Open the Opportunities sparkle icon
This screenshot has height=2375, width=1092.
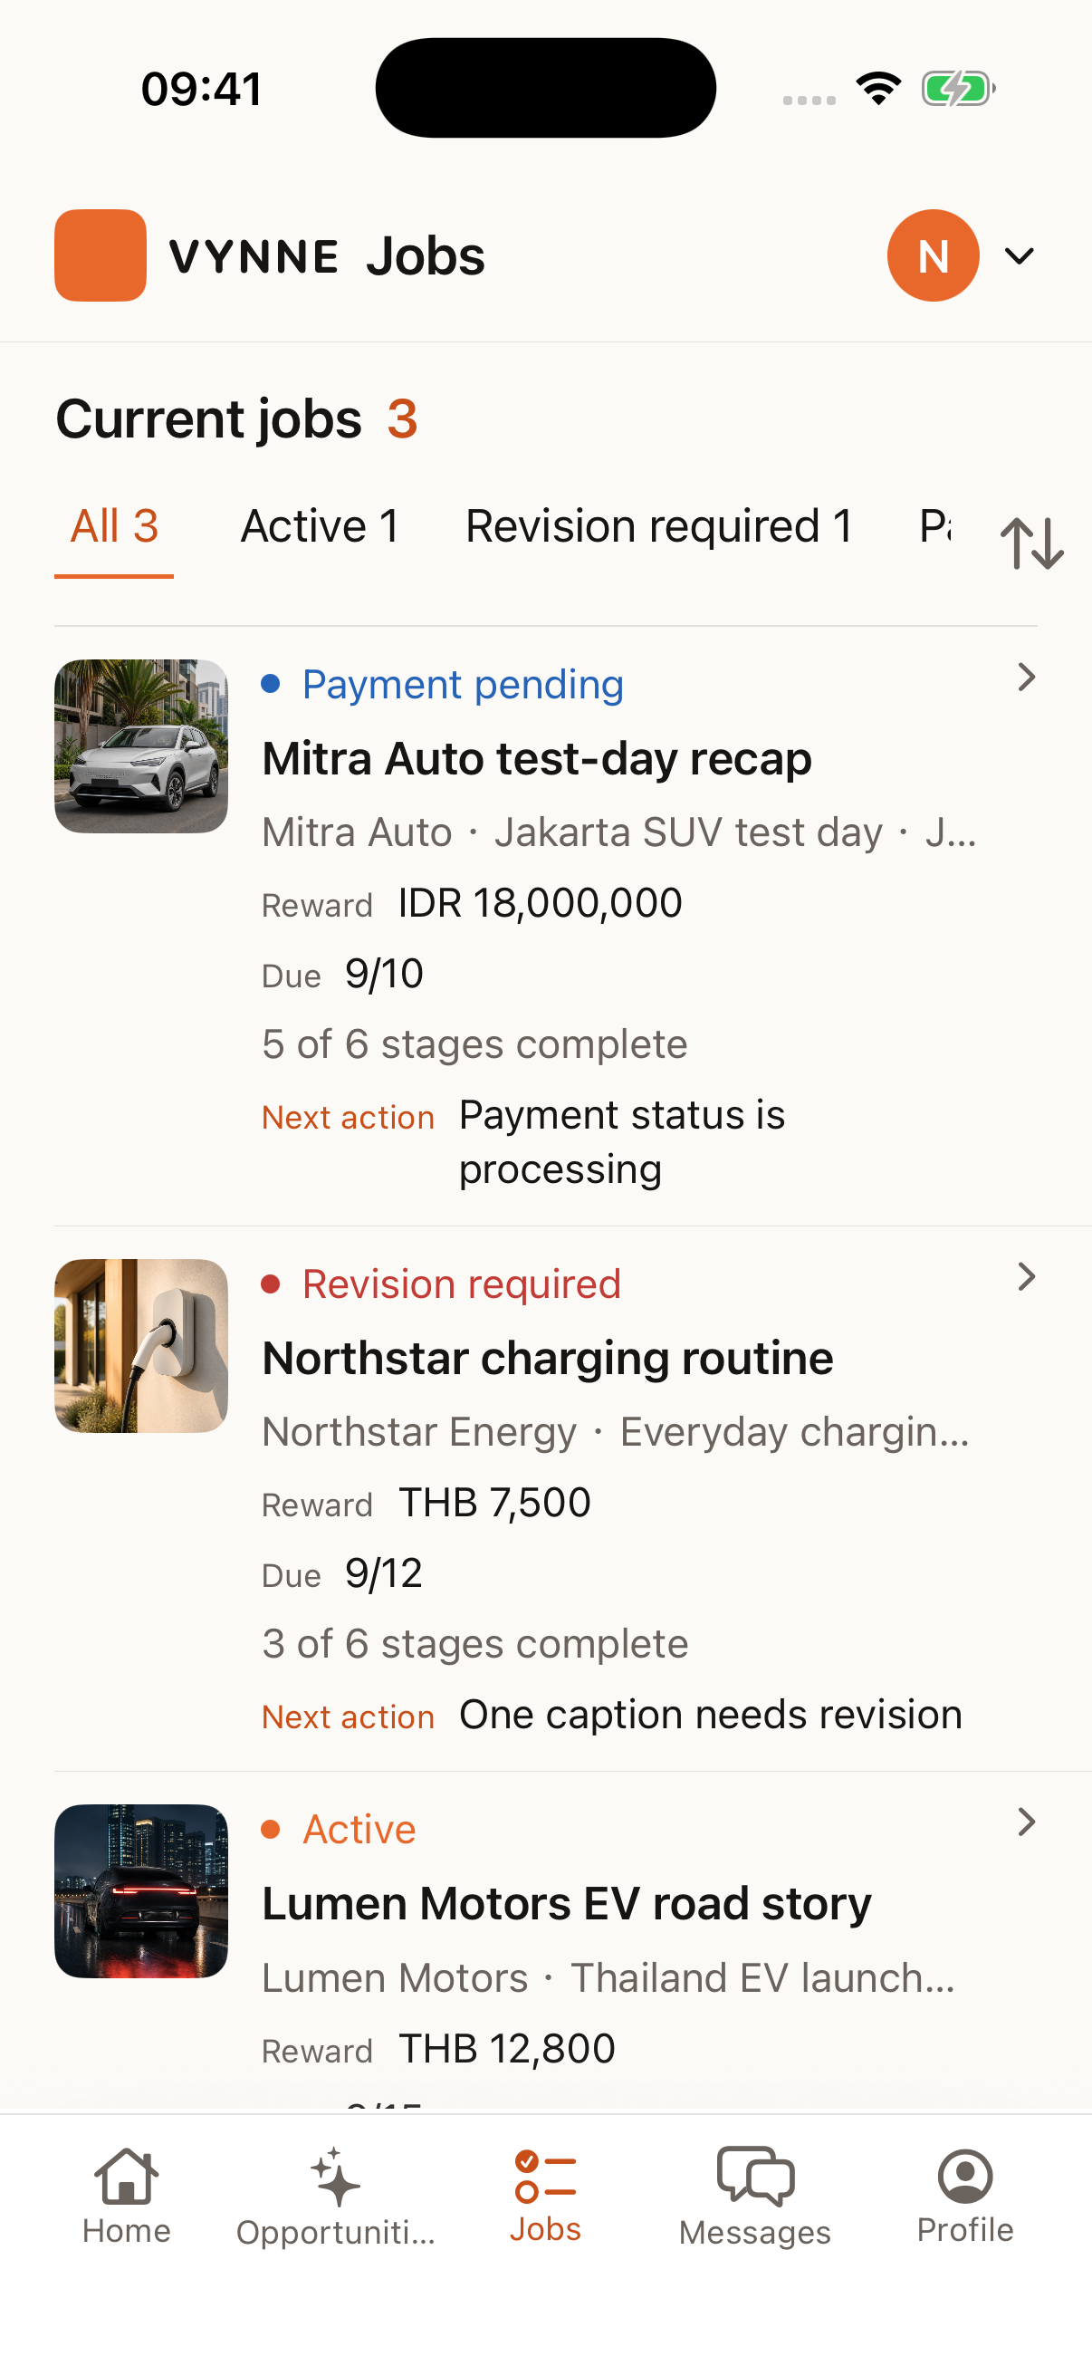point(334,2177)
